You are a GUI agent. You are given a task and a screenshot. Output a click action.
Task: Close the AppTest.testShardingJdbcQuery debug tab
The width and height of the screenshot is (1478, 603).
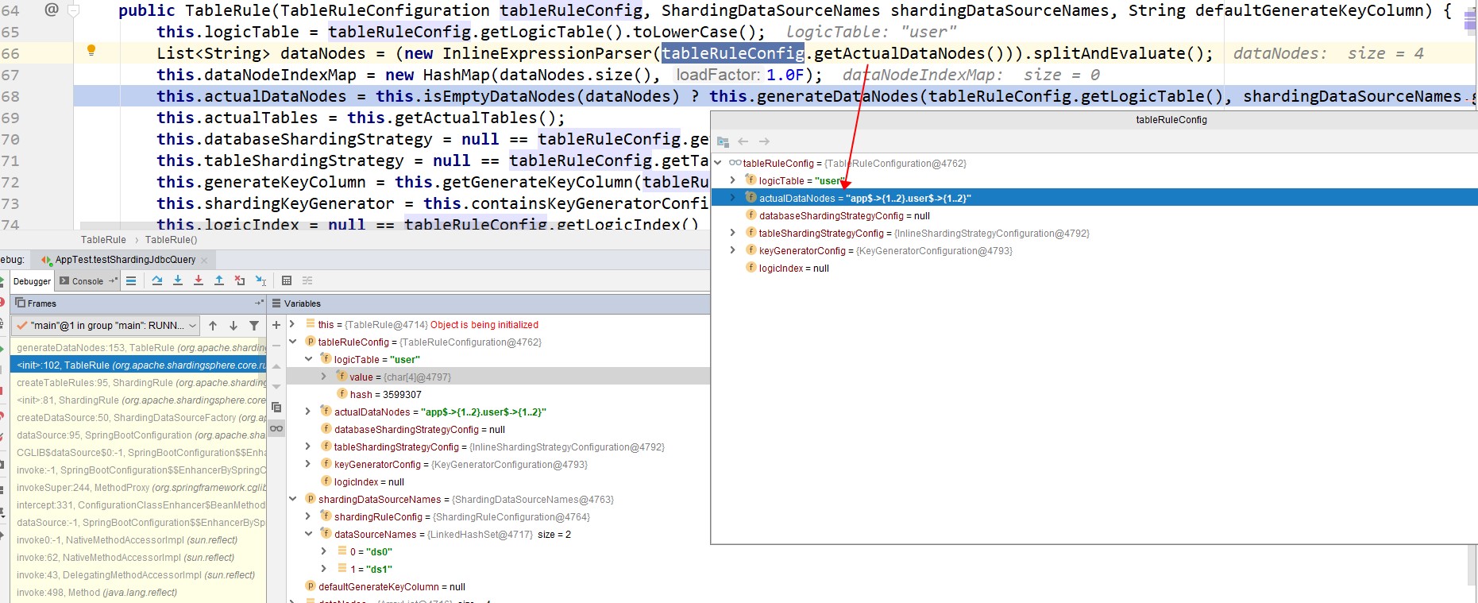pyautogui.click(x=204, y=260)
